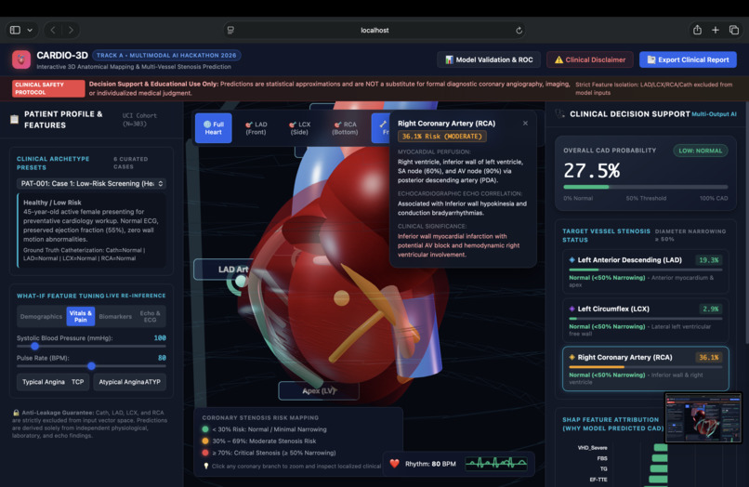The height and width of the screenshot is (487, 749).
Task: Open the browser Share icon
Action: point(697,30)
